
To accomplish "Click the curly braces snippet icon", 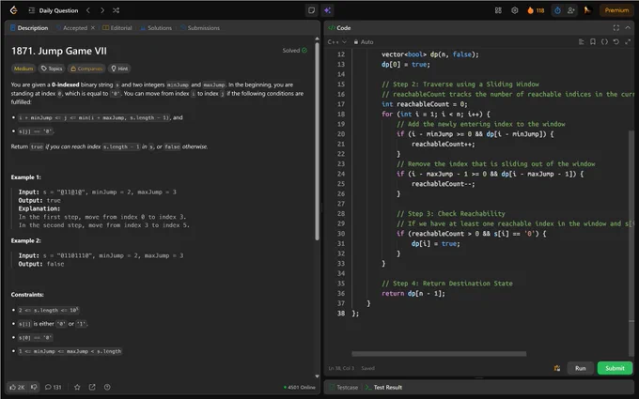I will click(604, 41).
